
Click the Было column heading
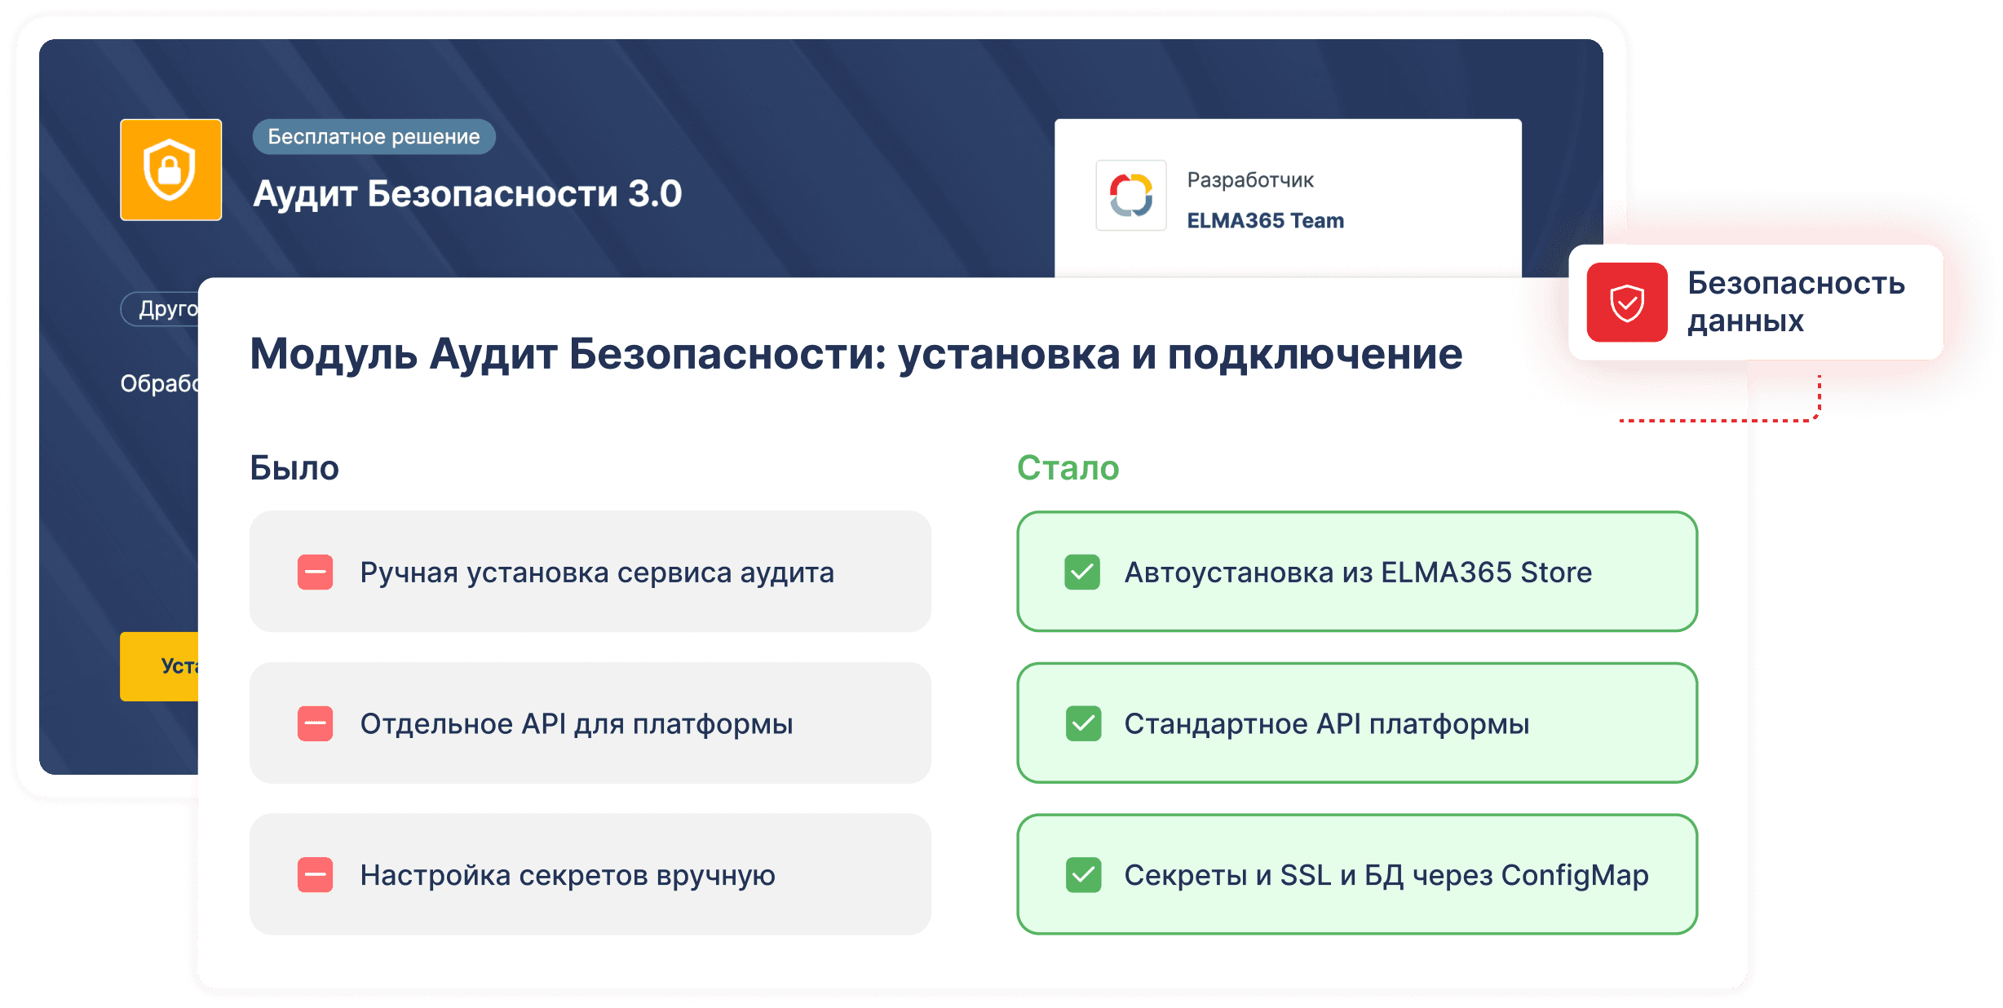point(294,467)
